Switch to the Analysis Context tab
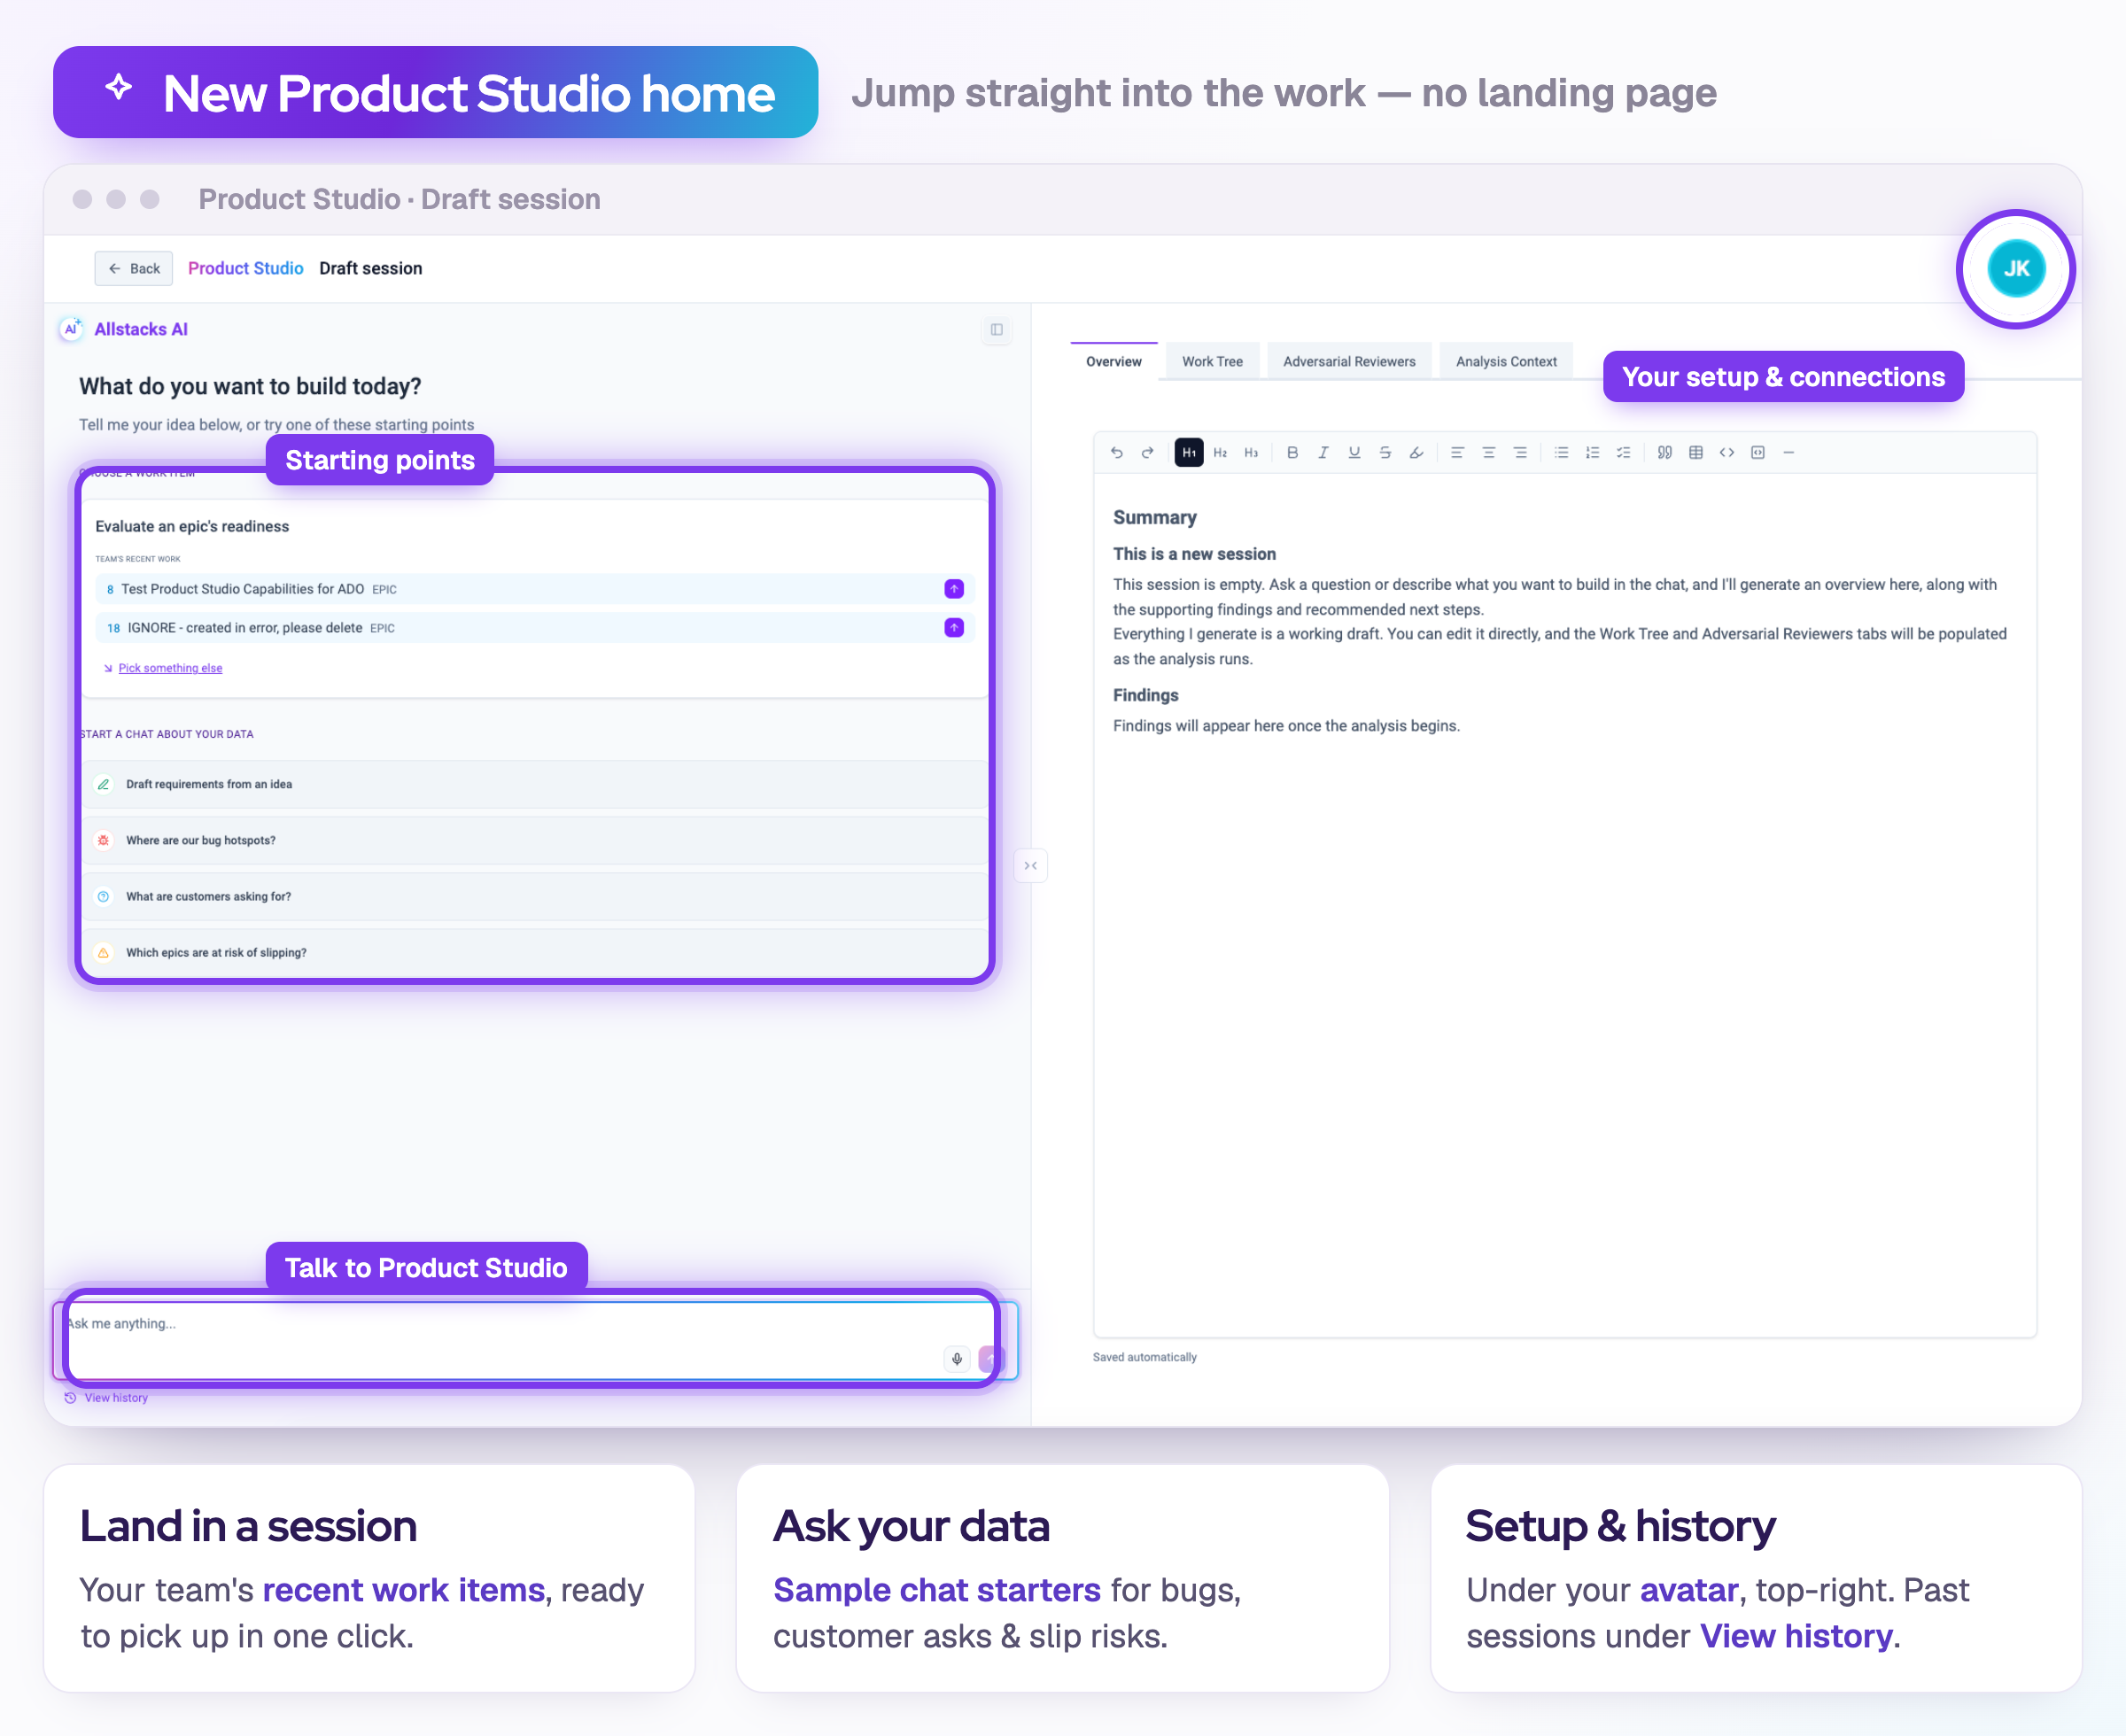This screenshot has width=2126, height=1736. point(1506,362)
